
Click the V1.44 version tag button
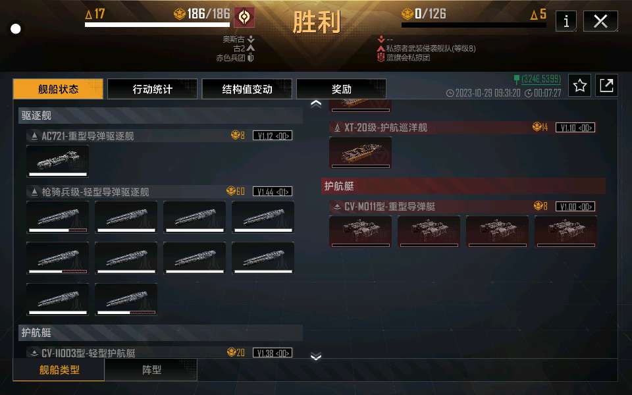pyautogui.click(x=273, y=192)
